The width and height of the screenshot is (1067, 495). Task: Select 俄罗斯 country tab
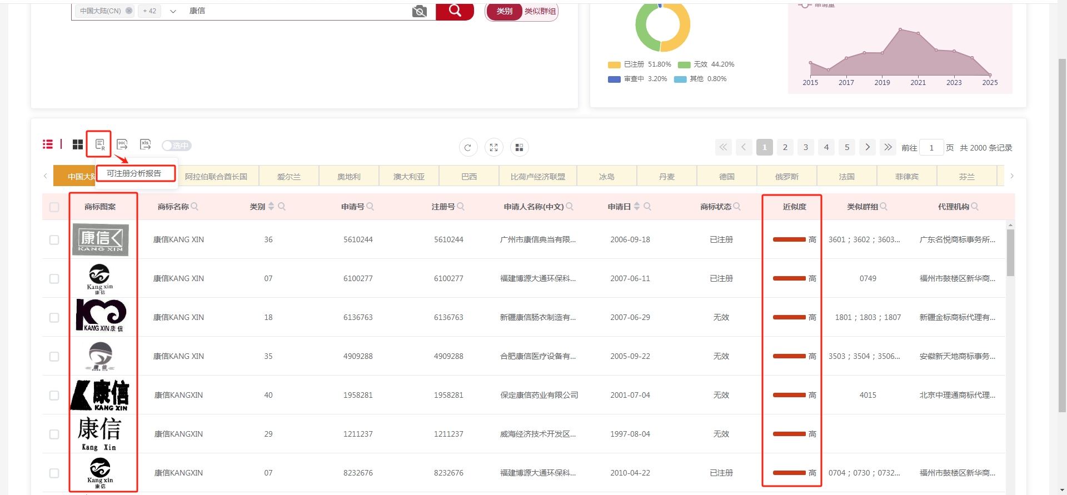pyautogui.click(x=787, y=176)
